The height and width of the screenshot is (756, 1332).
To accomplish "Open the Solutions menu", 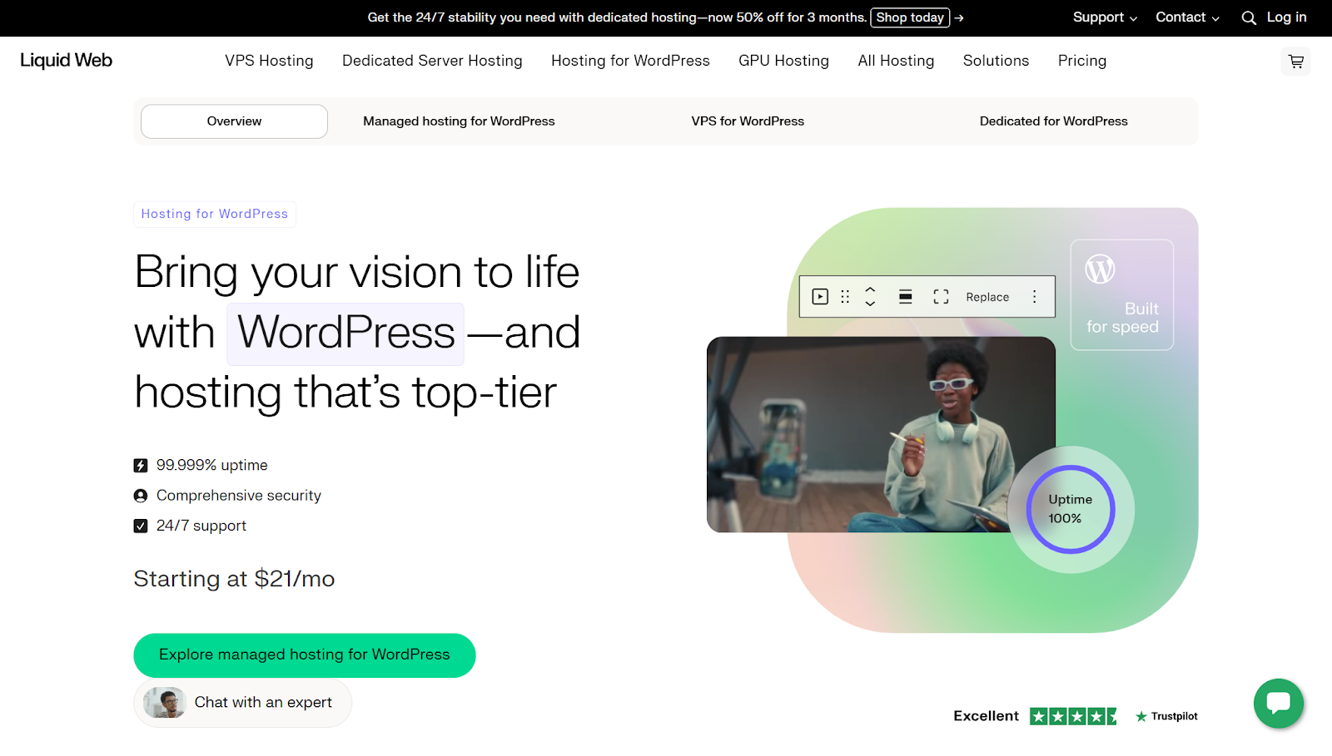I will coord(996,61).
